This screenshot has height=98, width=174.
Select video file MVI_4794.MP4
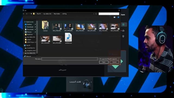pyautogui.click(x=45, y=40)
